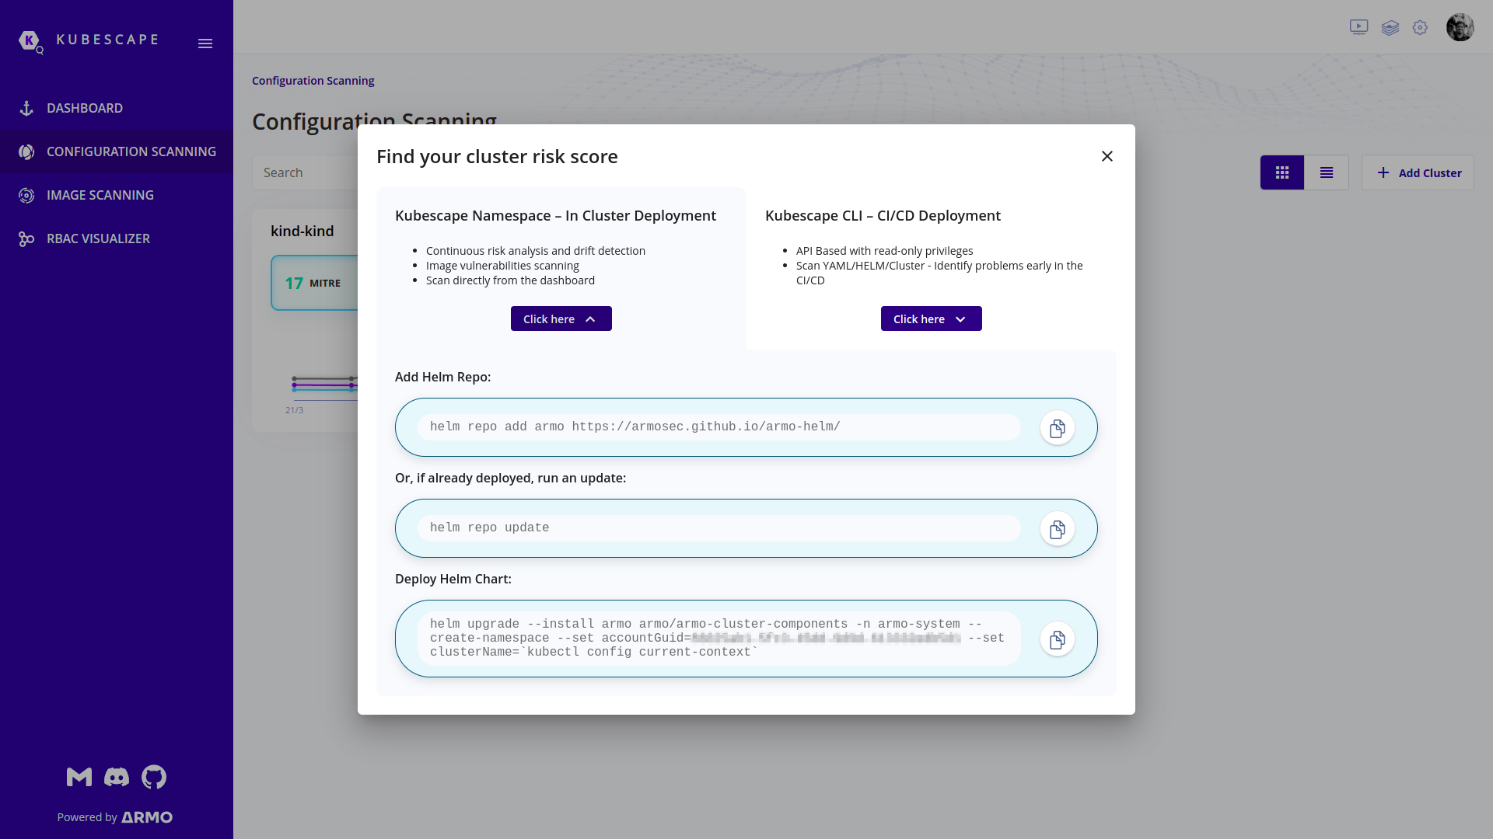Open the Medium blog icon
The width and height of the screenshot is (1493, 839).
(x=79, y=777)
